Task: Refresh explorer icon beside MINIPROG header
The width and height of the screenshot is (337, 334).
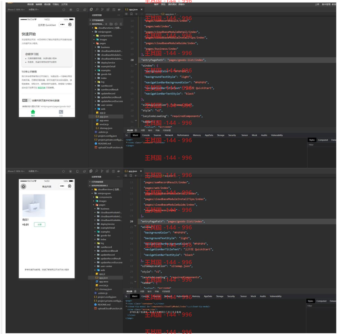Action: coord(116,24)
